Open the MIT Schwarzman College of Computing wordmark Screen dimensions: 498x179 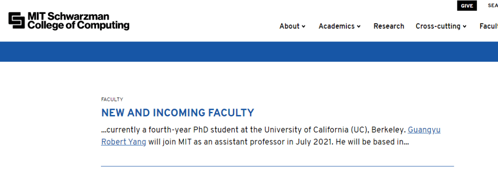78,21
